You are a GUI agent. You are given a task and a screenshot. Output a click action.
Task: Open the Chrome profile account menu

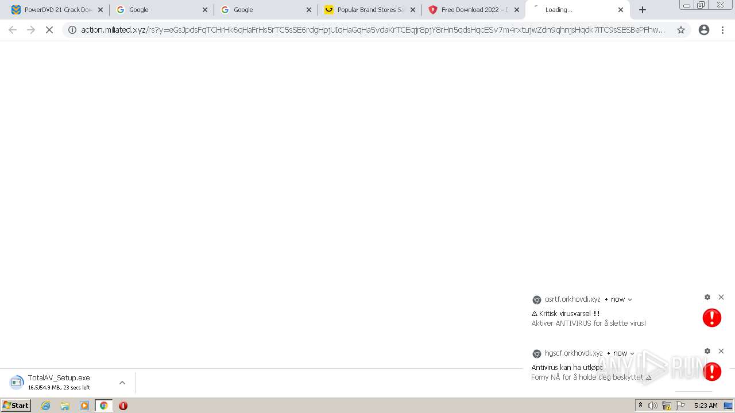click(x=704, y=30)
